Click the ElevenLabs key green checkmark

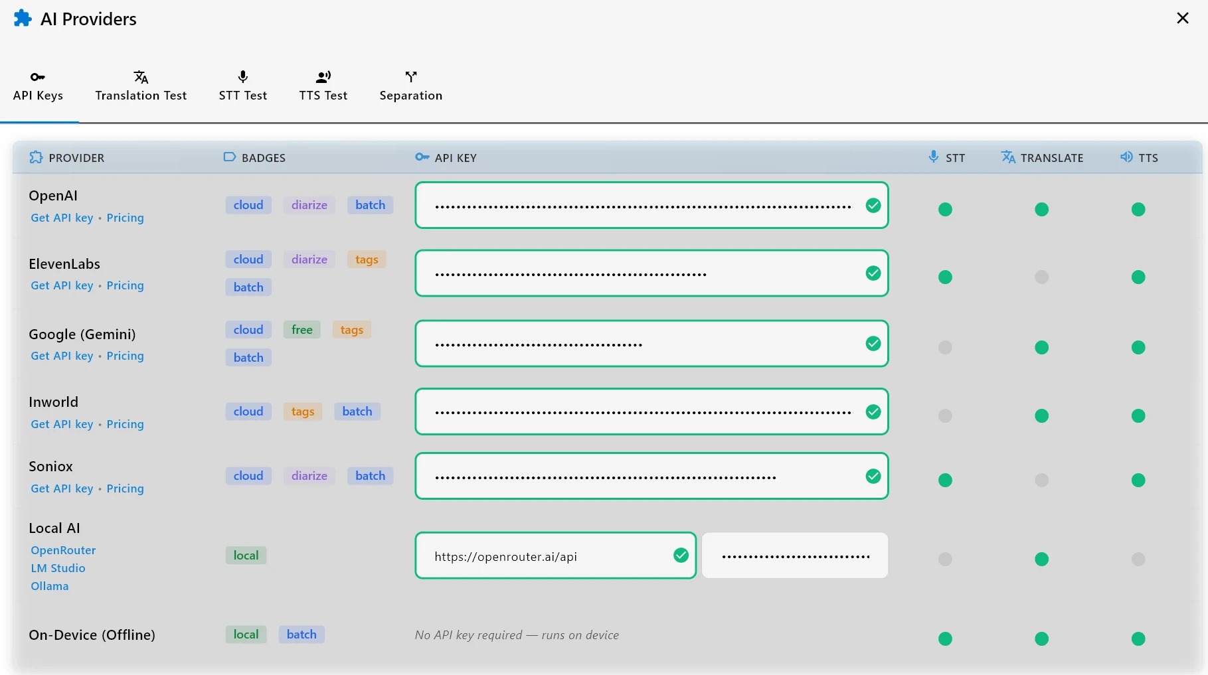click(x=873, y=273)
